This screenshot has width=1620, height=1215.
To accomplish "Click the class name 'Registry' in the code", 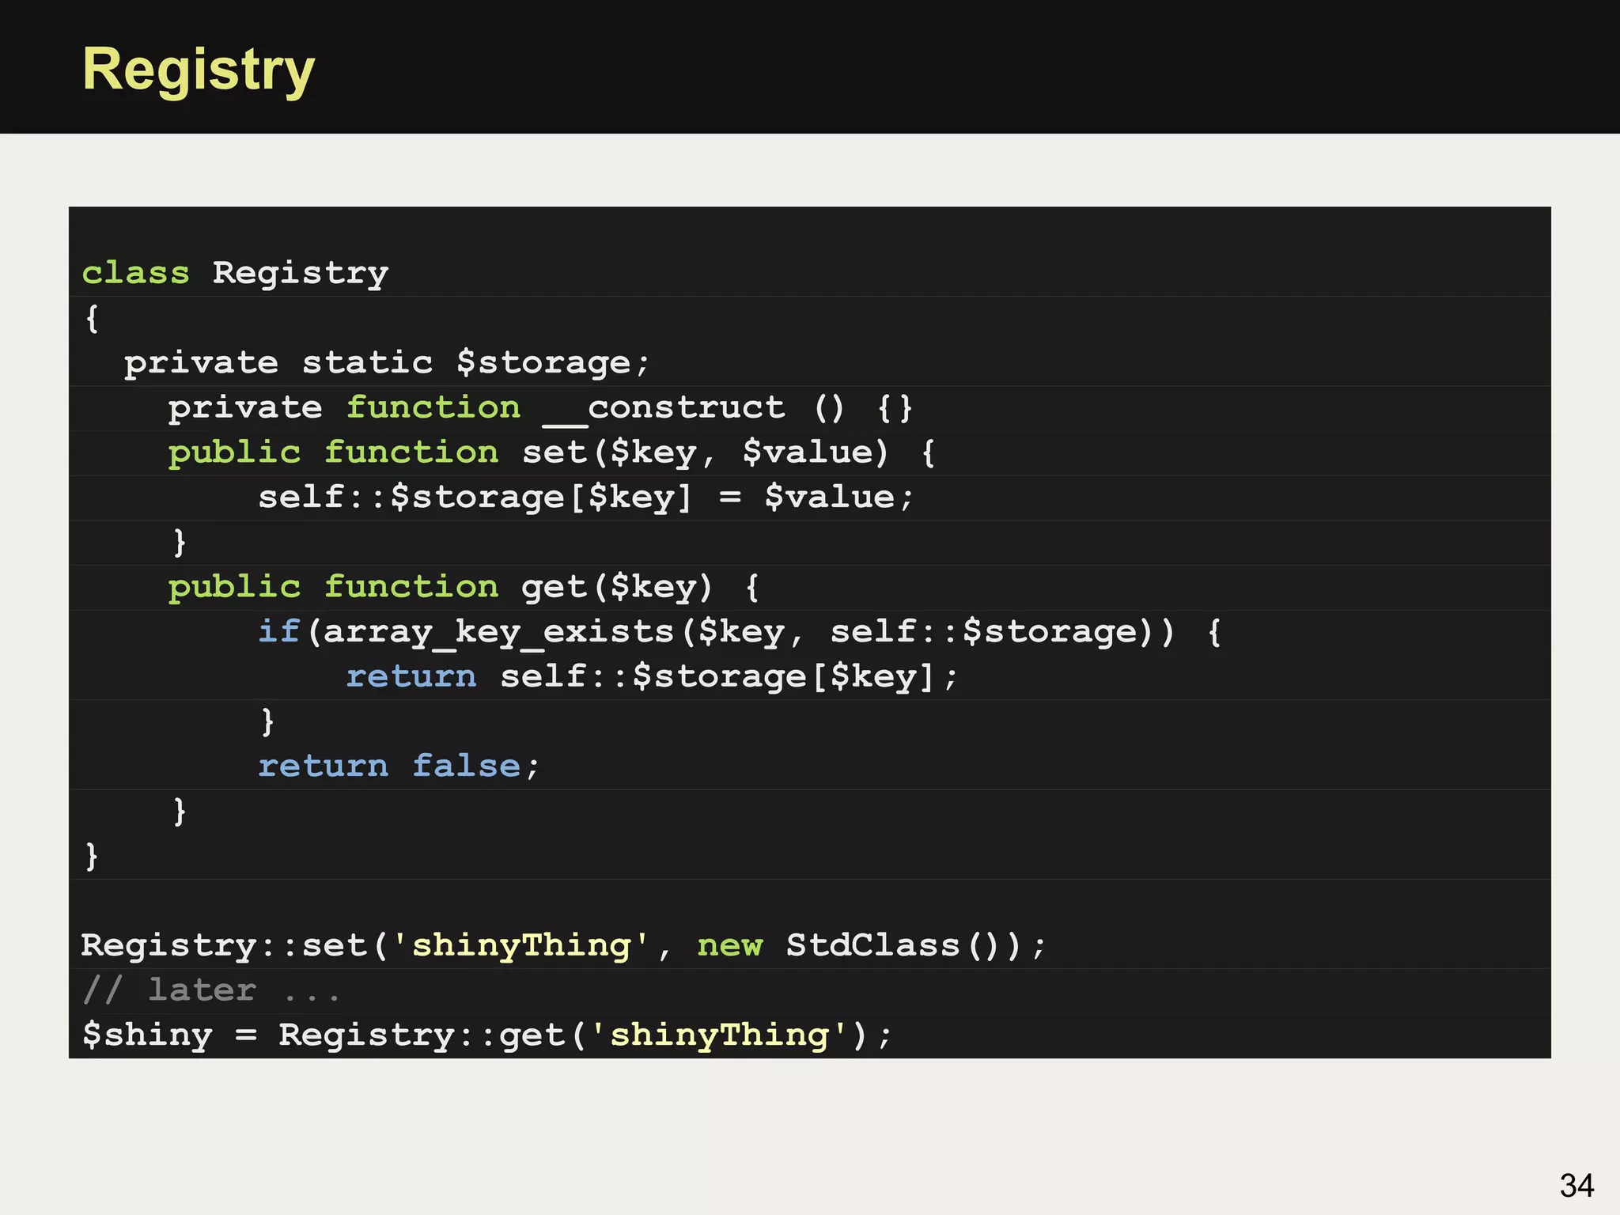I will tap(300, 273).
